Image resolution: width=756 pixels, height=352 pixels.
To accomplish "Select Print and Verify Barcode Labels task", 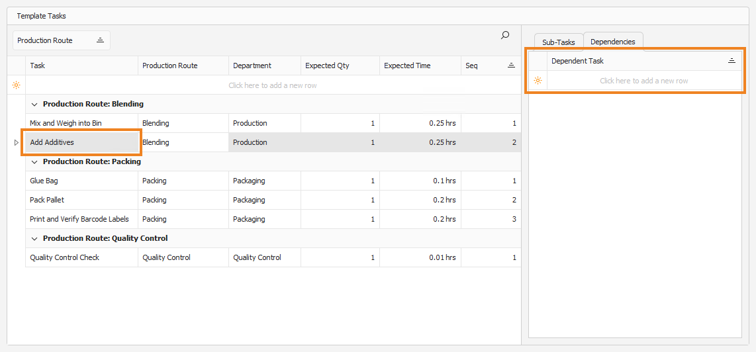I will (81, 219).
